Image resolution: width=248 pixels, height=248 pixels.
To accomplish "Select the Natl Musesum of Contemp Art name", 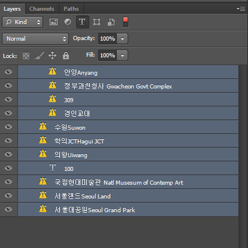I will (x=119, y=182).
